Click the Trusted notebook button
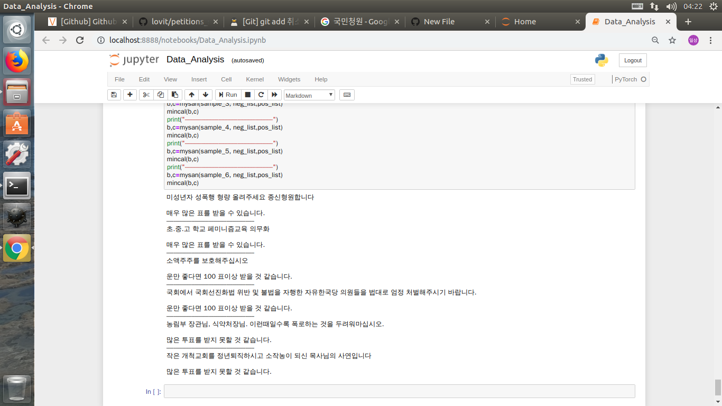This screenshot has width=722, height=406. 582,79
